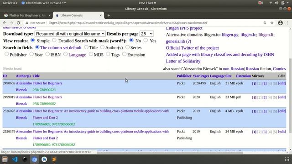Open a new browser tab
The image size is (292, 164).
click(109, 15)
